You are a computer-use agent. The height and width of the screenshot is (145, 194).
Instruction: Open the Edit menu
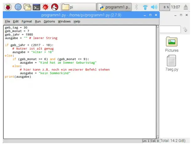click(x=16, y=22)
